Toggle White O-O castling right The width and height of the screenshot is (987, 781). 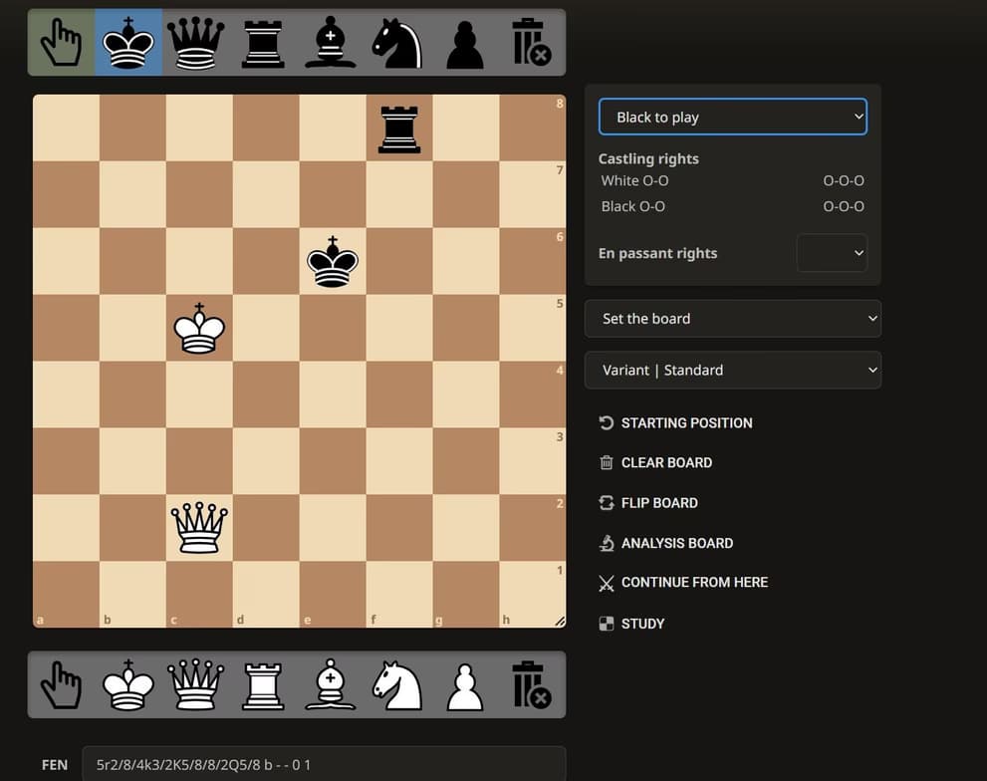tap(635, 180)
